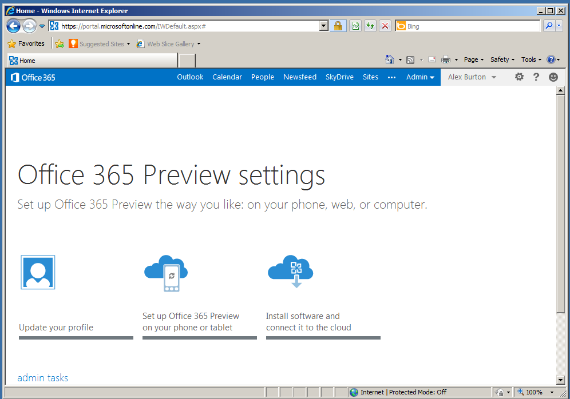Click the Office 365 logo
The width and height of the screenshot is (570, 399).
point(33,77)
